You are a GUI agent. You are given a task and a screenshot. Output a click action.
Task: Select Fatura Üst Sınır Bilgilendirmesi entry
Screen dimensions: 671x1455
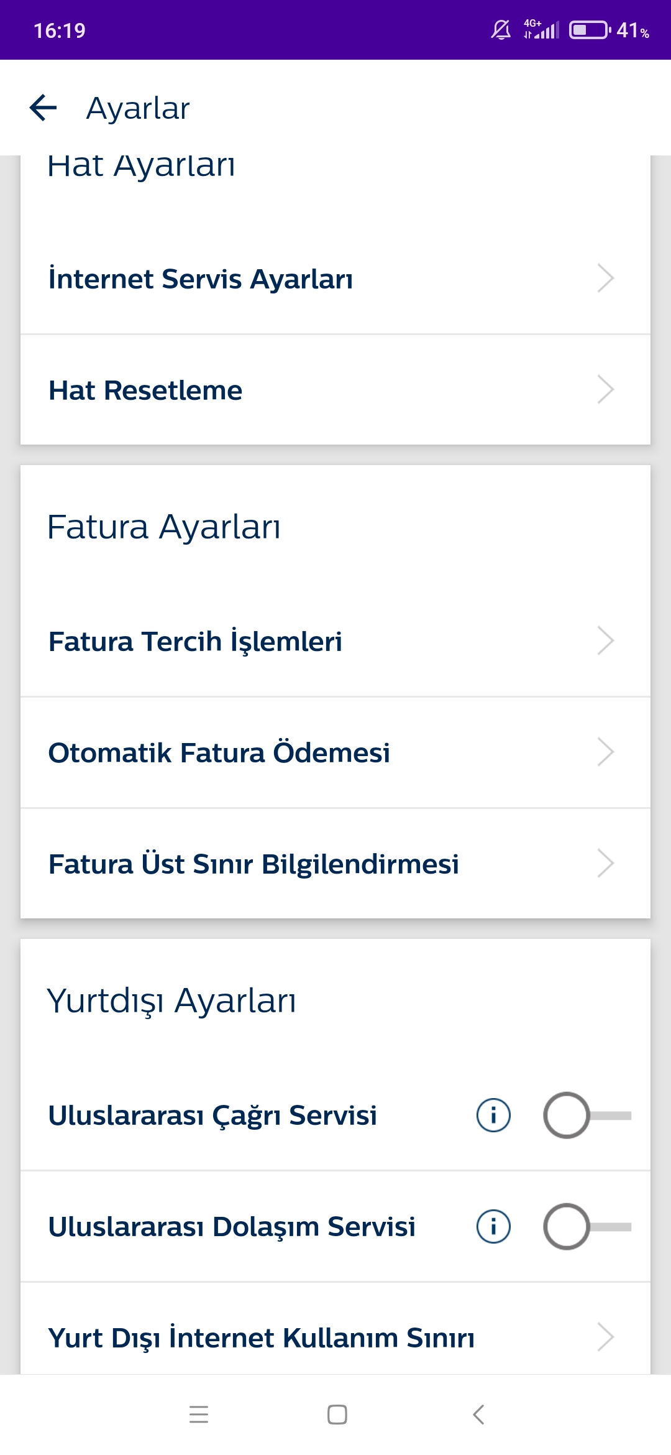pos(253,864)
